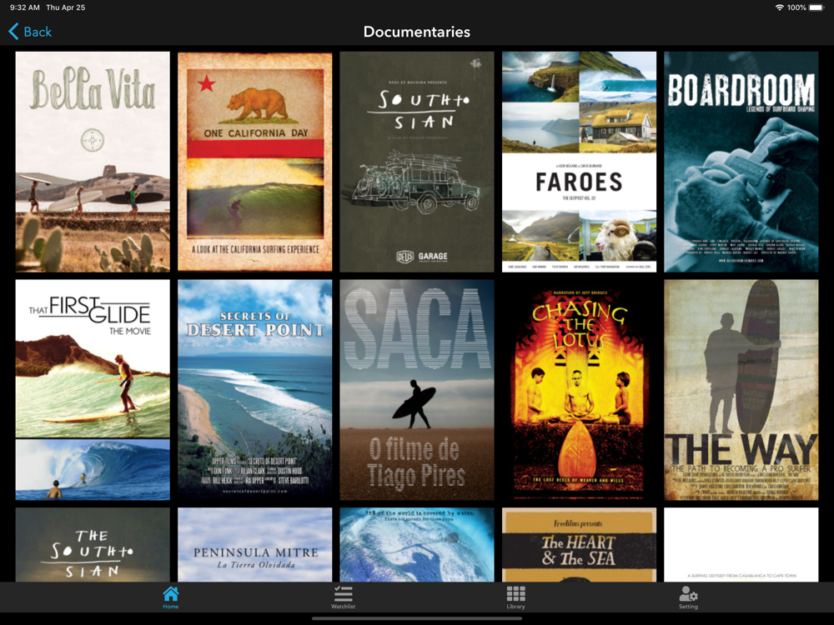Screen dimensions: 834x625
Task: Open Secrets of Desert Point
Action: [254, 389]
